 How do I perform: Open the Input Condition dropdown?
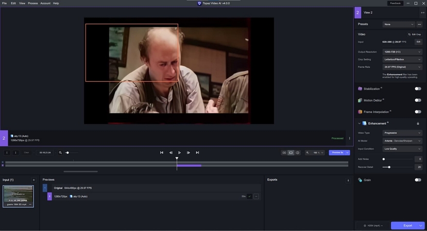pos(402,149)
